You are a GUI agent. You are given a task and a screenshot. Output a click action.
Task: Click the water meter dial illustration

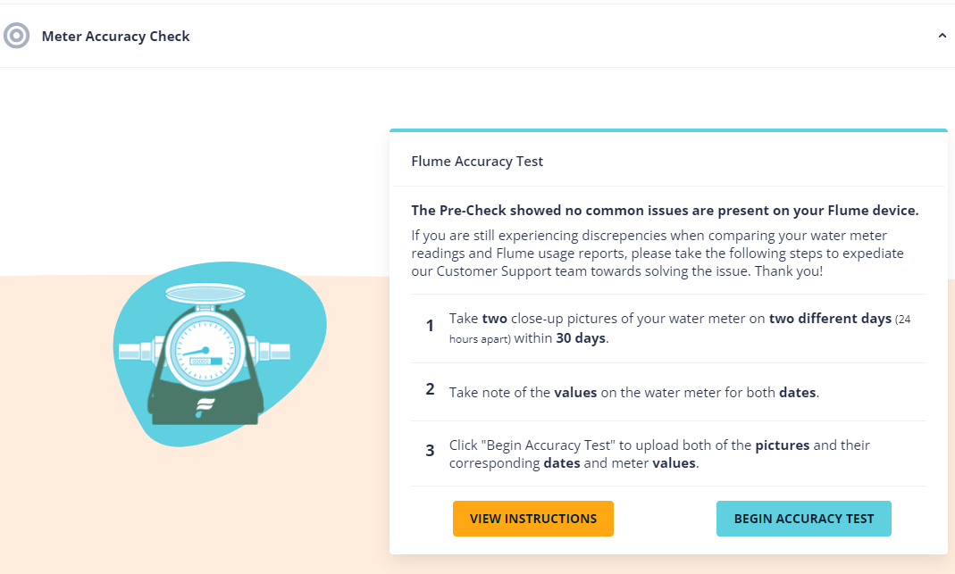(205, 351)
